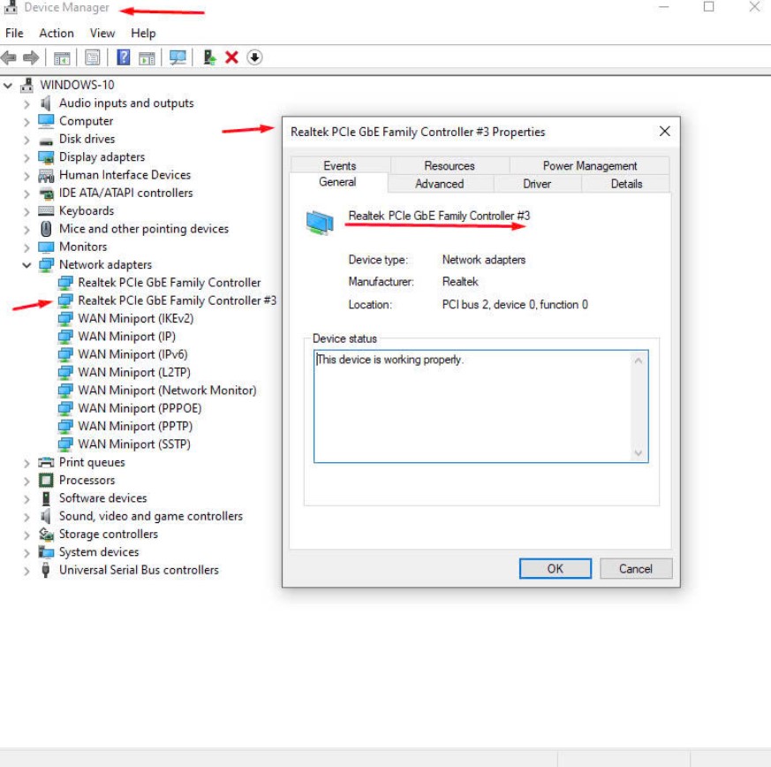The image size is (771, 767).
Task: Select WAN Miniport (IKEv2)
Action: pos(136,319)
